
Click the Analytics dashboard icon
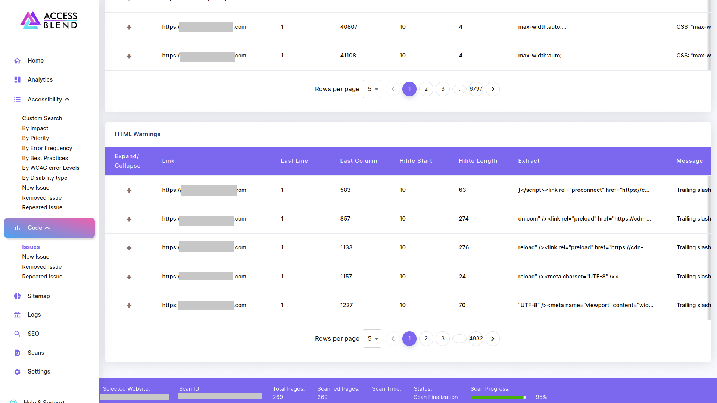coord(17,80)
